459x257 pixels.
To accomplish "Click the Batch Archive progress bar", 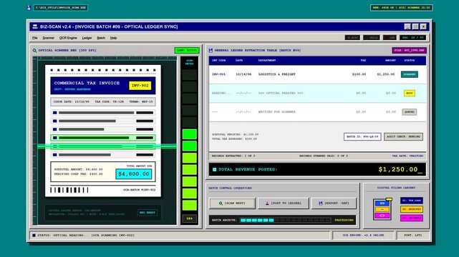I will tap(286, 221).
